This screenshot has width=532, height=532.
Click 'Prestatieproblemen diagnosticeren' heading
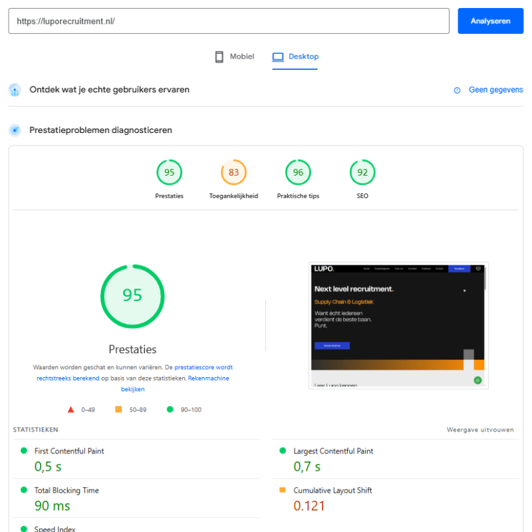(101, 130)
